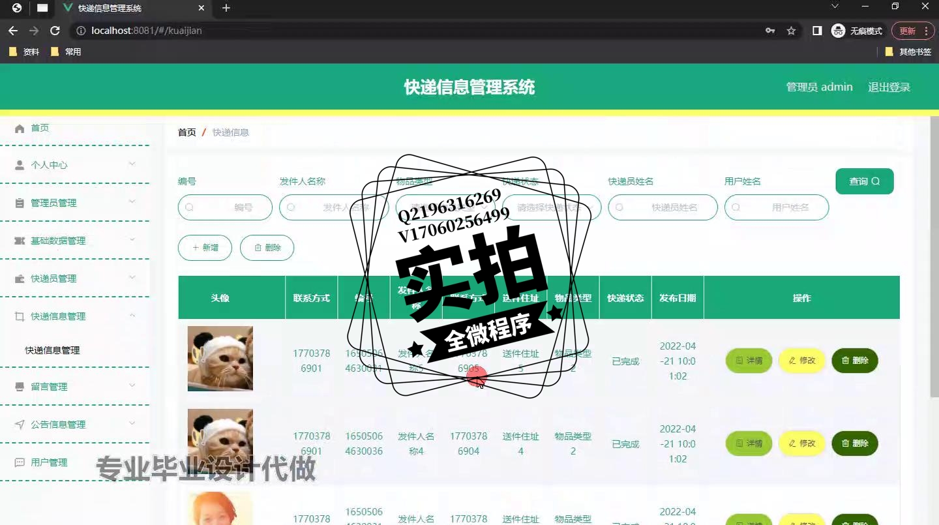The width and height of the screenshot is (939, 525).
Task: Click 删除 for the 发件人名称4 row
Action: click(855, 443)
